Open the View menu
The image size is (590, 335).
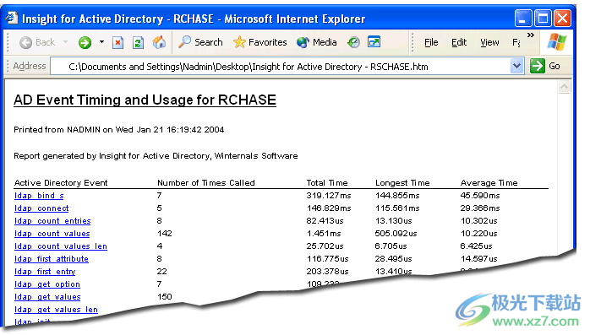click(489, 42)
